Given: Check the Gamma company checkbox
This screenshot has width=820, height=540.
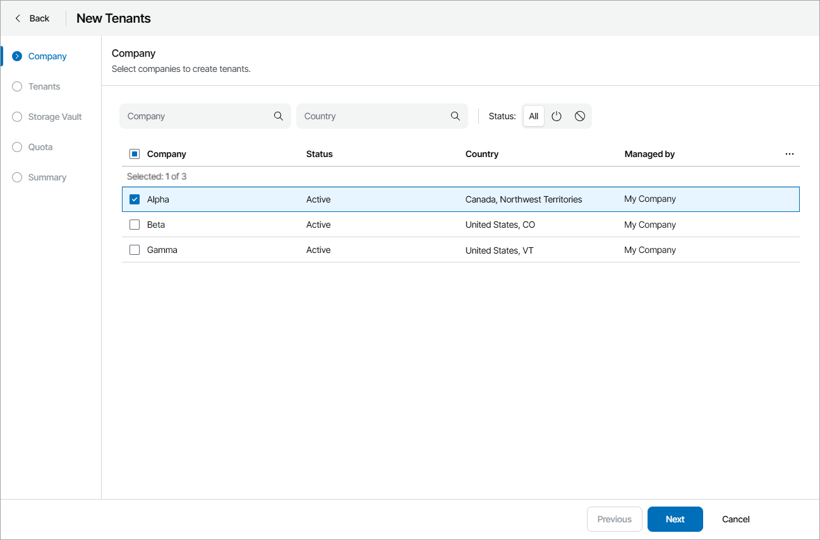Looking at the screenshot, I should click(x=135, y=250).
